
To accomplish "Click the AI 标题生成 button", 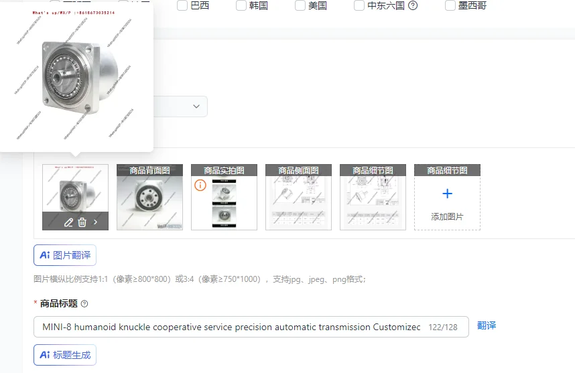I will [x=65, y=355].
